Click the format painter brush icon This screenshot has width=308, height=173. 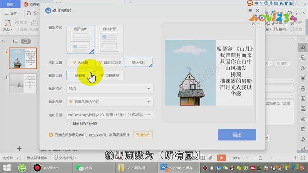pos(34,23)
